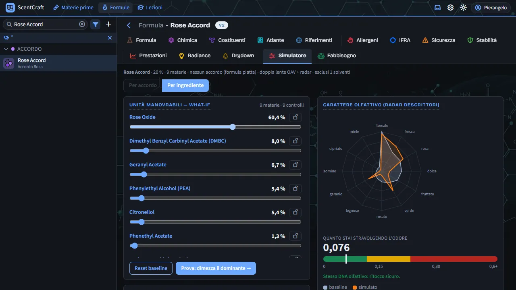Collapse the ACCORDO group
Image resolution: width=516 pixels, height=290 pixels.
(6, 49)
